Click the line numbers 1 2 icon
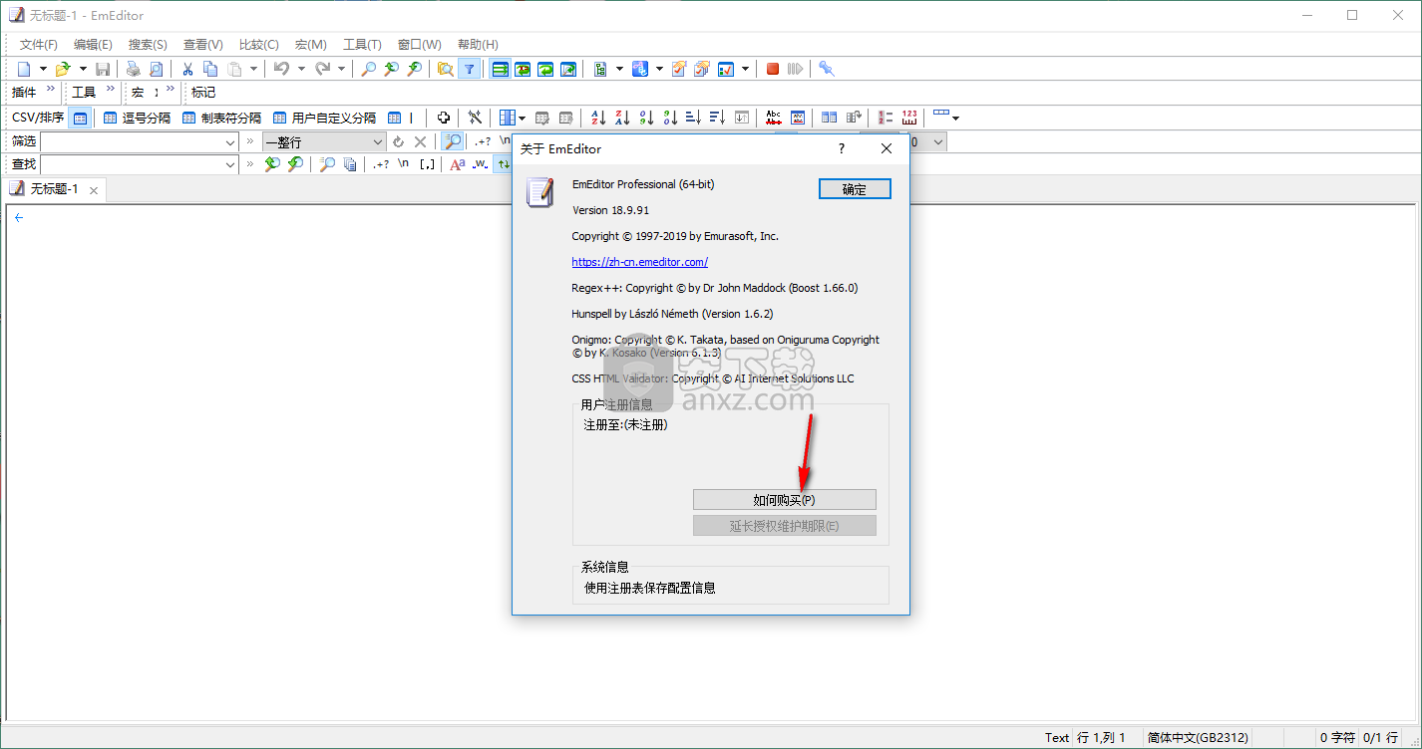This screenshot has width=1422, height=749. coord(887,118)
